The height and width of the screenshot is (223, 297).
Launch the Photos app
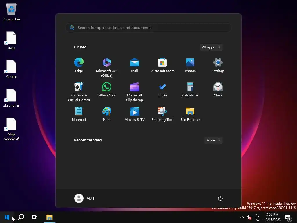coord(190,65)
